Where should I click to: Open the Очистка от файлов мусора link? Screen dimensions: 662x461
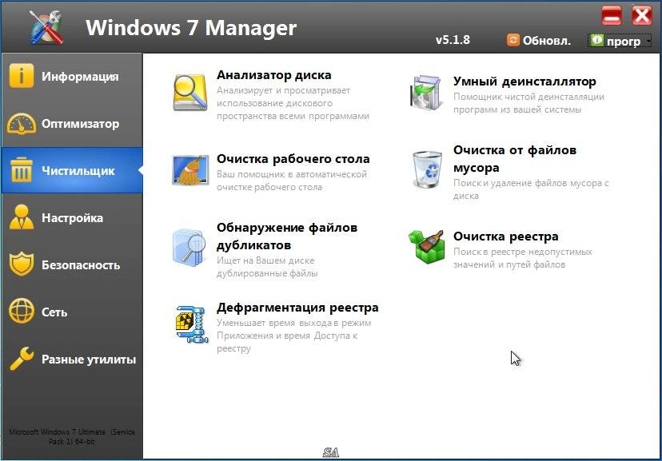point(515,158)
